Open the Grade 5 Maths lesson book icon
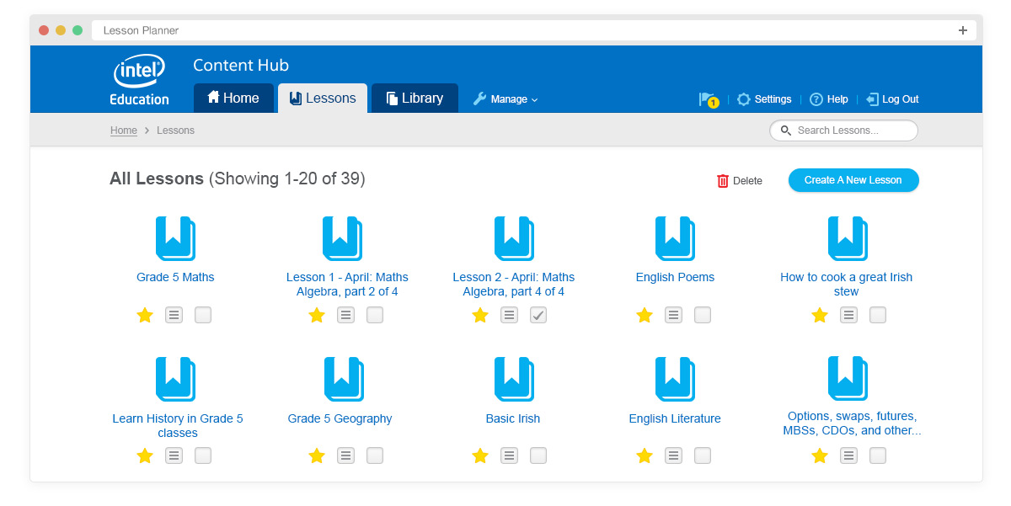 (x=174, y=238)
